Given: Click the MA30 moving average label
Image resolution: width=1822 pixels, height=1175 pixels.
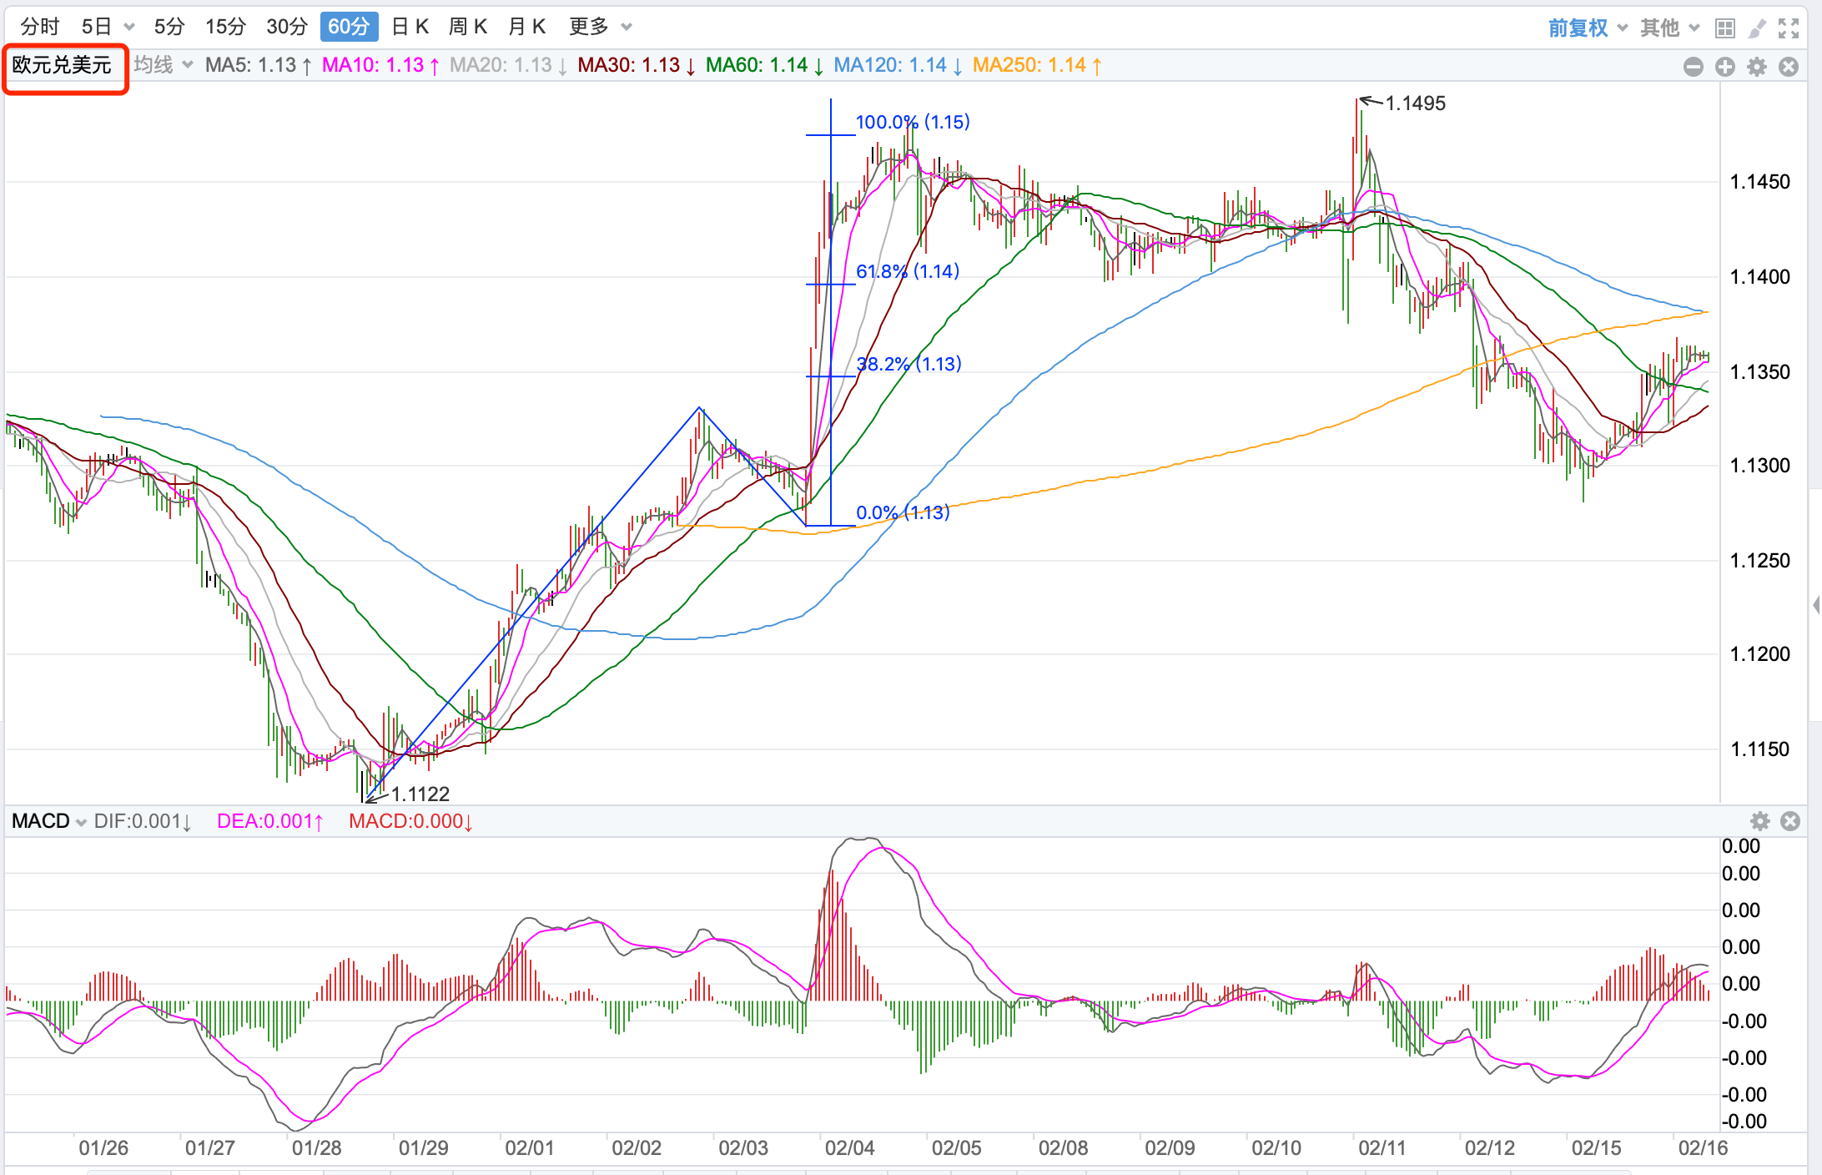Looking at the screenshot, I should 637,65.
